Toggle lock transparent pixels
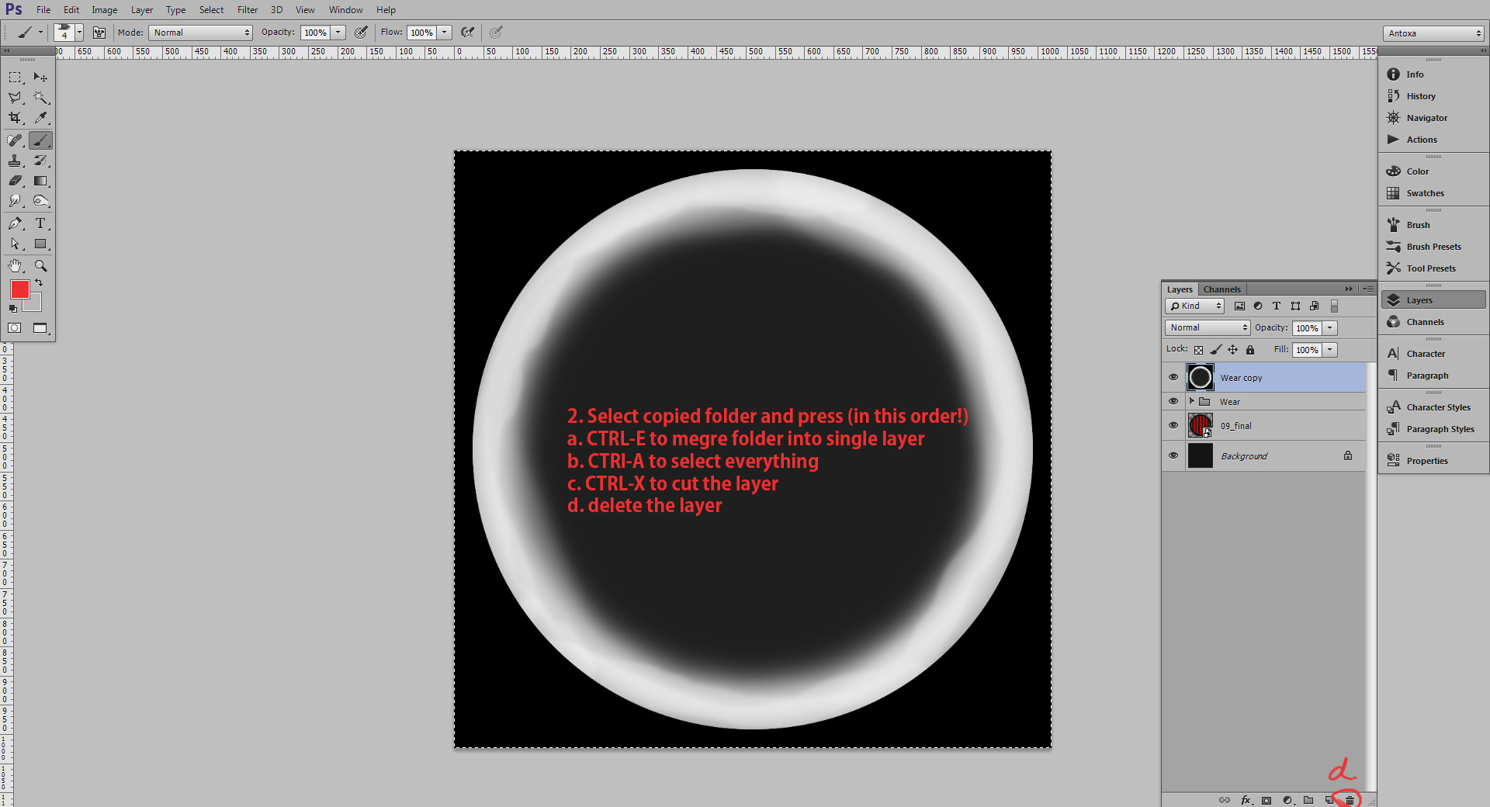The image size is (1490, 807). tap(1199, 350)
